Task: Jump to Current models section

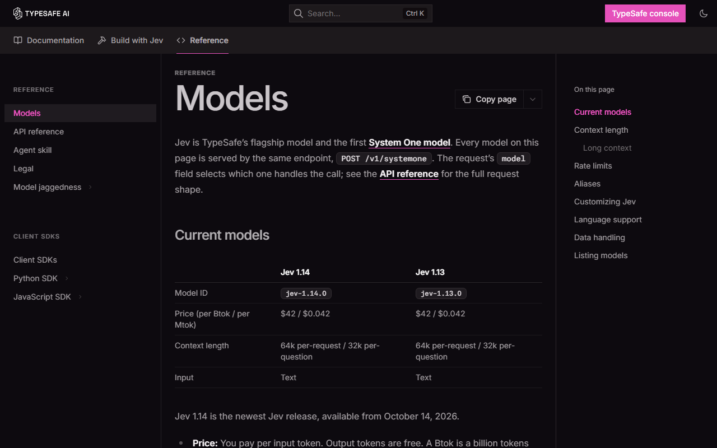Action: [603, 112]
